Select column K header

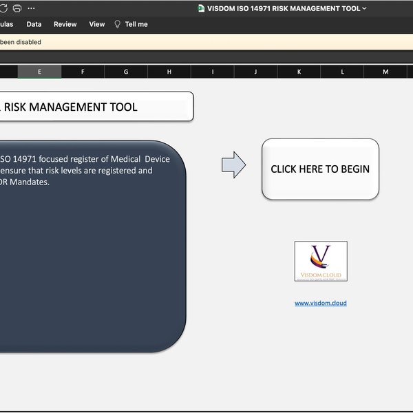299,72
